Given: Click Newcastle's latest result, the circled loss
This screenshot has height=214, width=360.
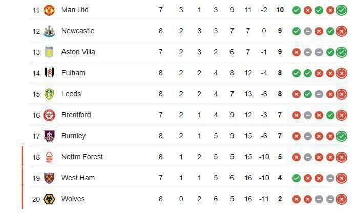Looking at the screenshot, I should (342, 31).
